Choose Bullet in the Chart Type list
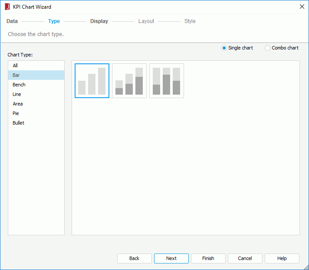 point(36,123)
